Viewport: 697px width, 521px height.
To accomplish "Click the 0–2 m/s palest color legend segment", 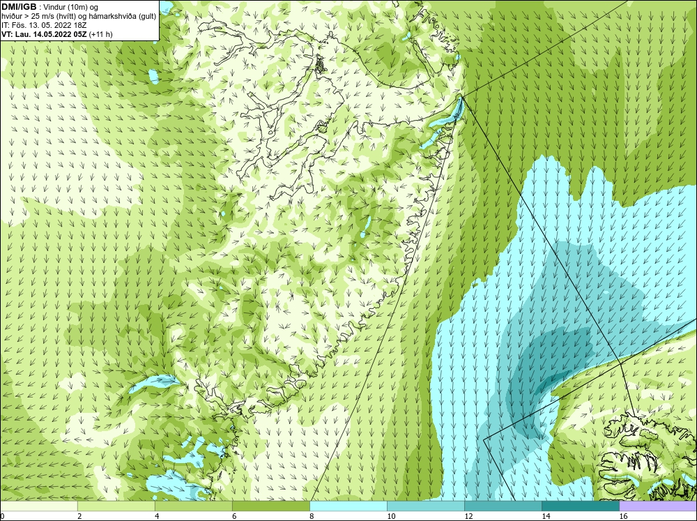I will [38, 506].
